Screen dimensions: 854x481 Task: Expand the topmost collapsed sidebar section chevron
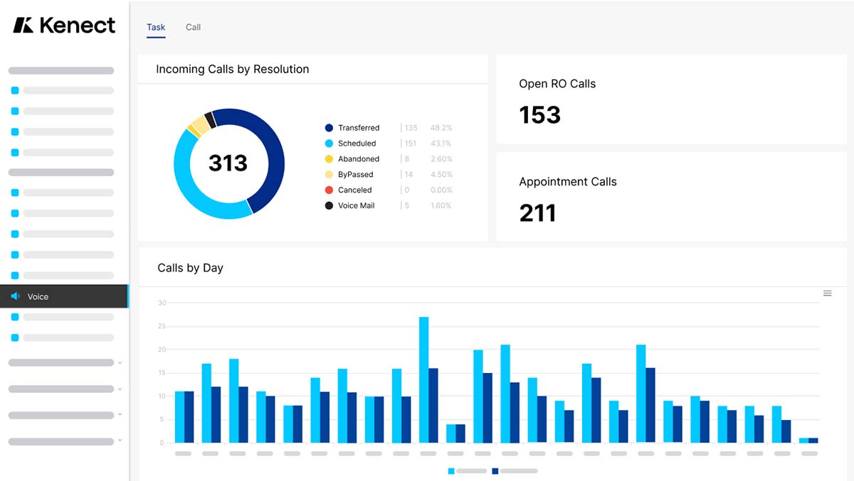[x=120, y=362]
